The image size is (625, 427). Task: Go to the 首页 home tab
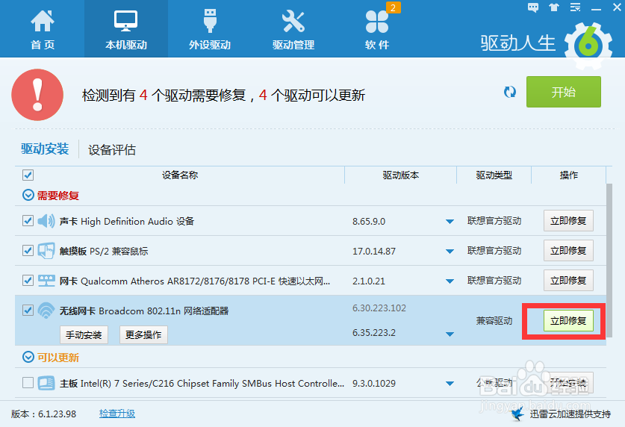[43, 29]
